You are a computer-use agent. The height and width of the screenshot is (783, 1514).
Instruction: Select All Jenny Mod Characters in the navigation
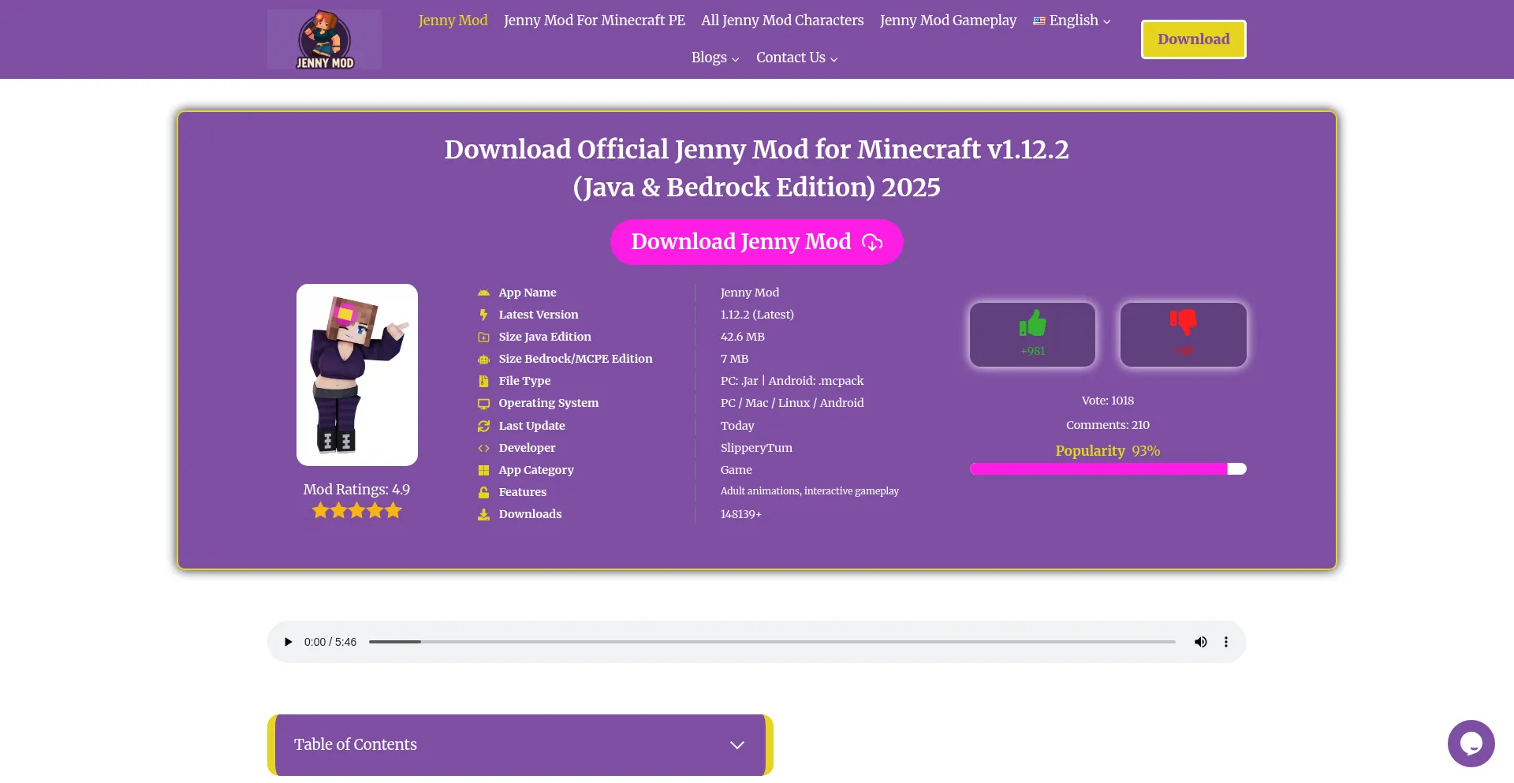coord(781,21)
